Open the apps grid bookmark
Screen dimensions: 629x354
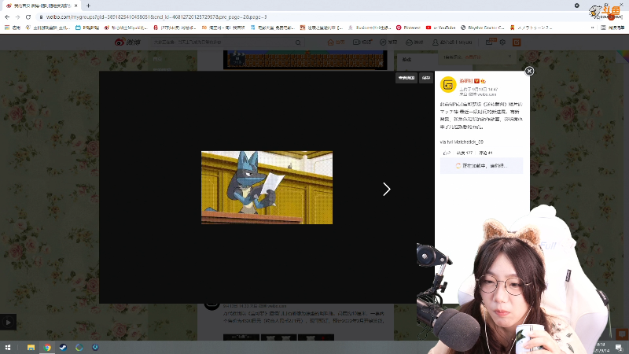click(x=12, y=28)
